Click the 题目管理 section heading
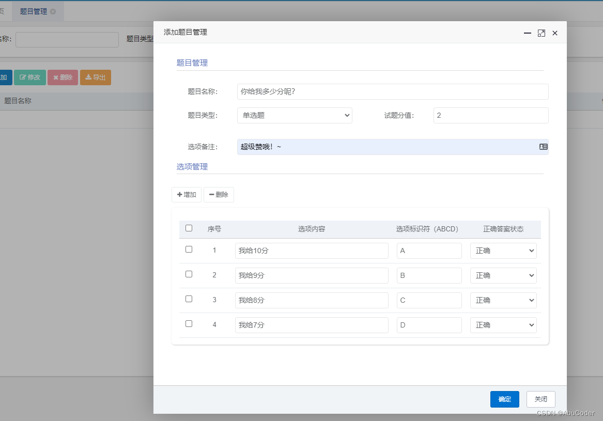This screenshot has width=603, height=421. [x=192, y=63]
